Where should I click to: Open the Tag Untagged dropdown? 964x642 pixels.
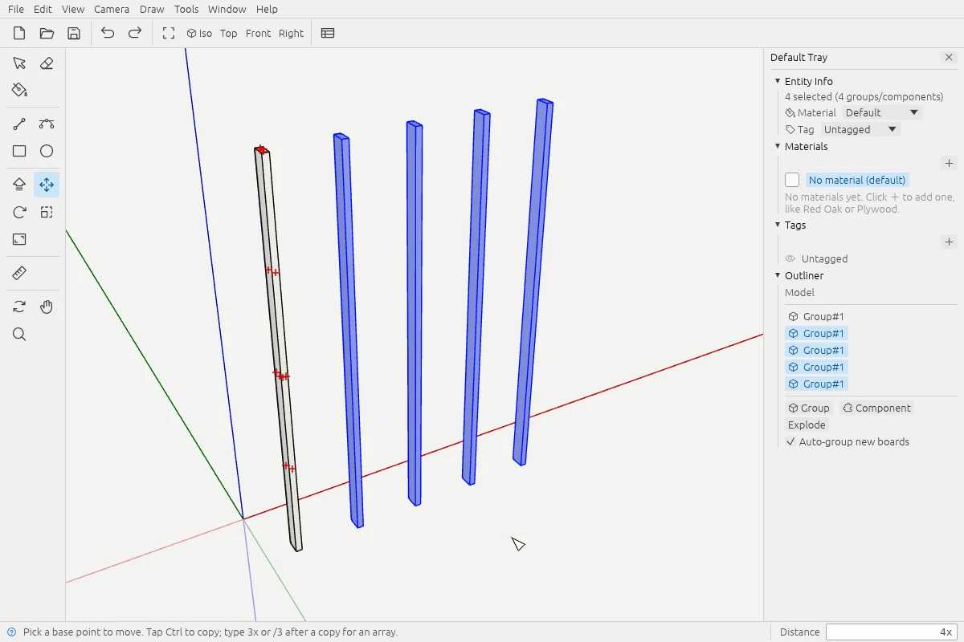[x=860, y=129]
